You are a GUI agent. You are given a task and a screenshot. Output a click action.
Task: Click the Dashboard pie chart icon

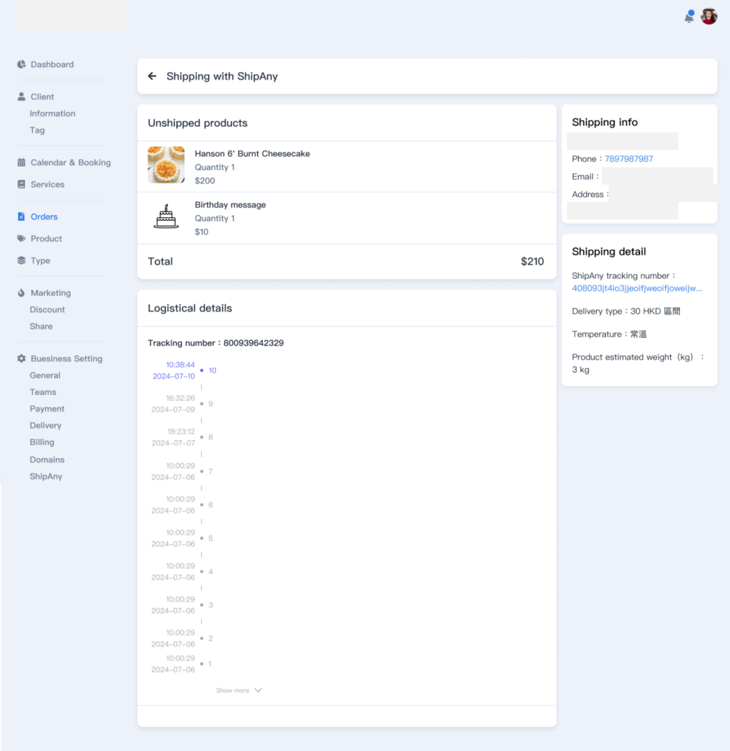click(x=22, y=64)
